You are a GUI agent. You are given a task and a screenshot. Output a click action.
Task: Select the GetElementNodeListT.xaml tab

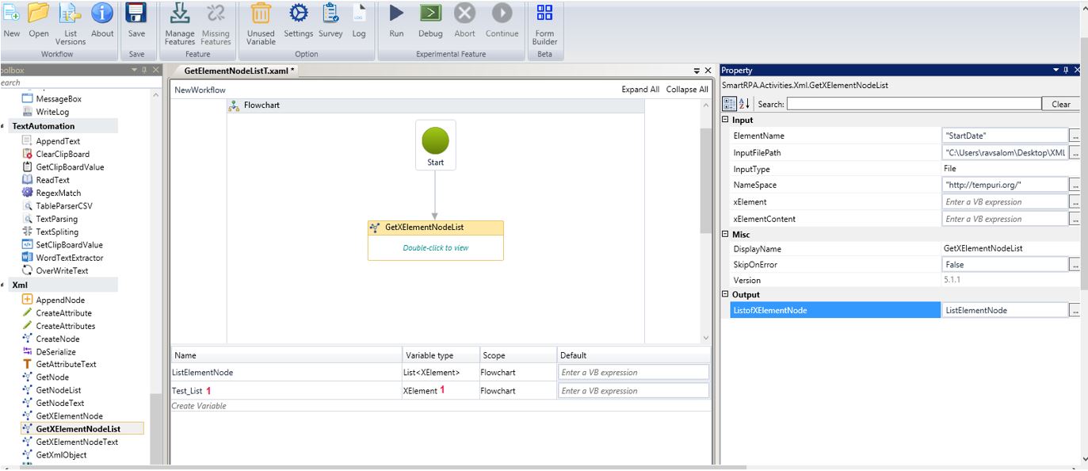[239, 71]
